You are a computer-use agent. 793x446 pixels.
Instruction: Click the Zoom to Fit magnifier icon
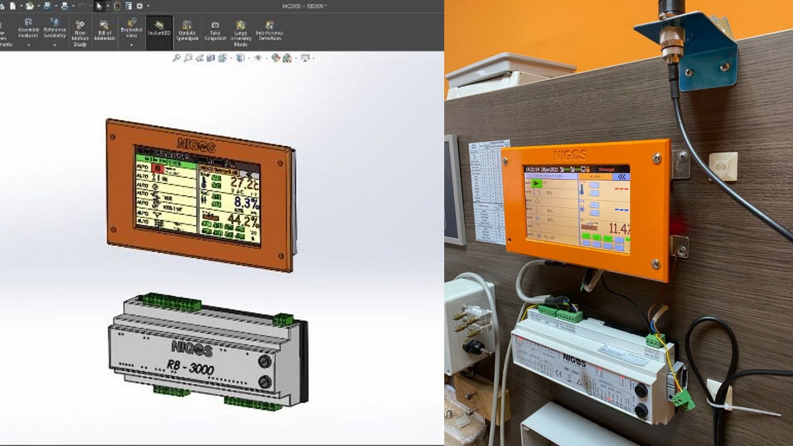[x=177, y=58]
